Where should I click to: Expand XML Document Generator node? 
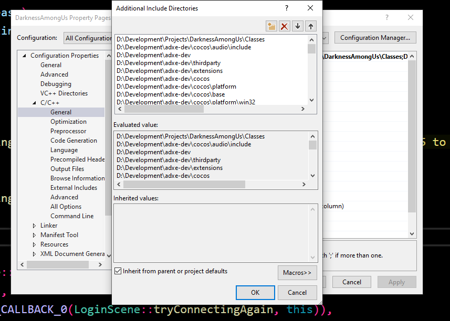click(35, 254)
